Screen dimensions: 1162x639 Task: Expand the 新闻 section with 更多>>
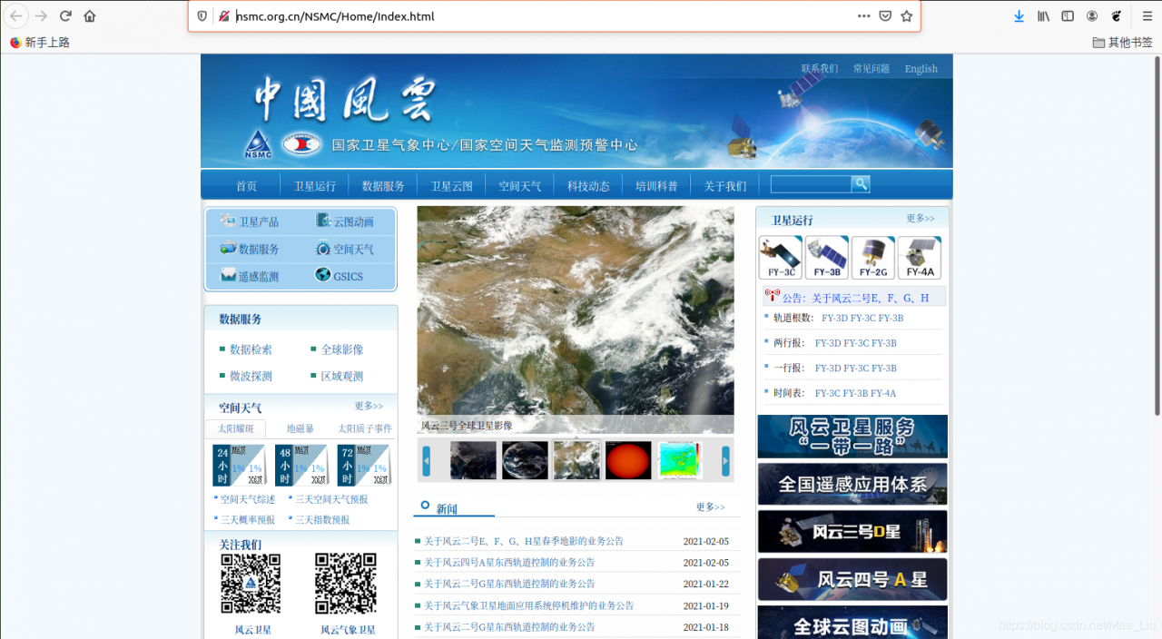709,507
